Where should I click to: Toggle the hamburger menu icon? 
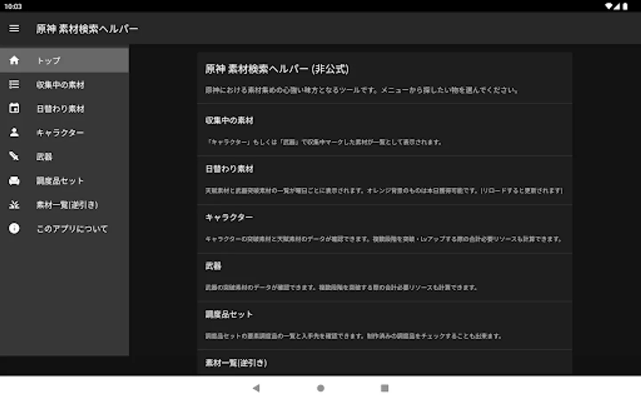(x=14, y=28)
